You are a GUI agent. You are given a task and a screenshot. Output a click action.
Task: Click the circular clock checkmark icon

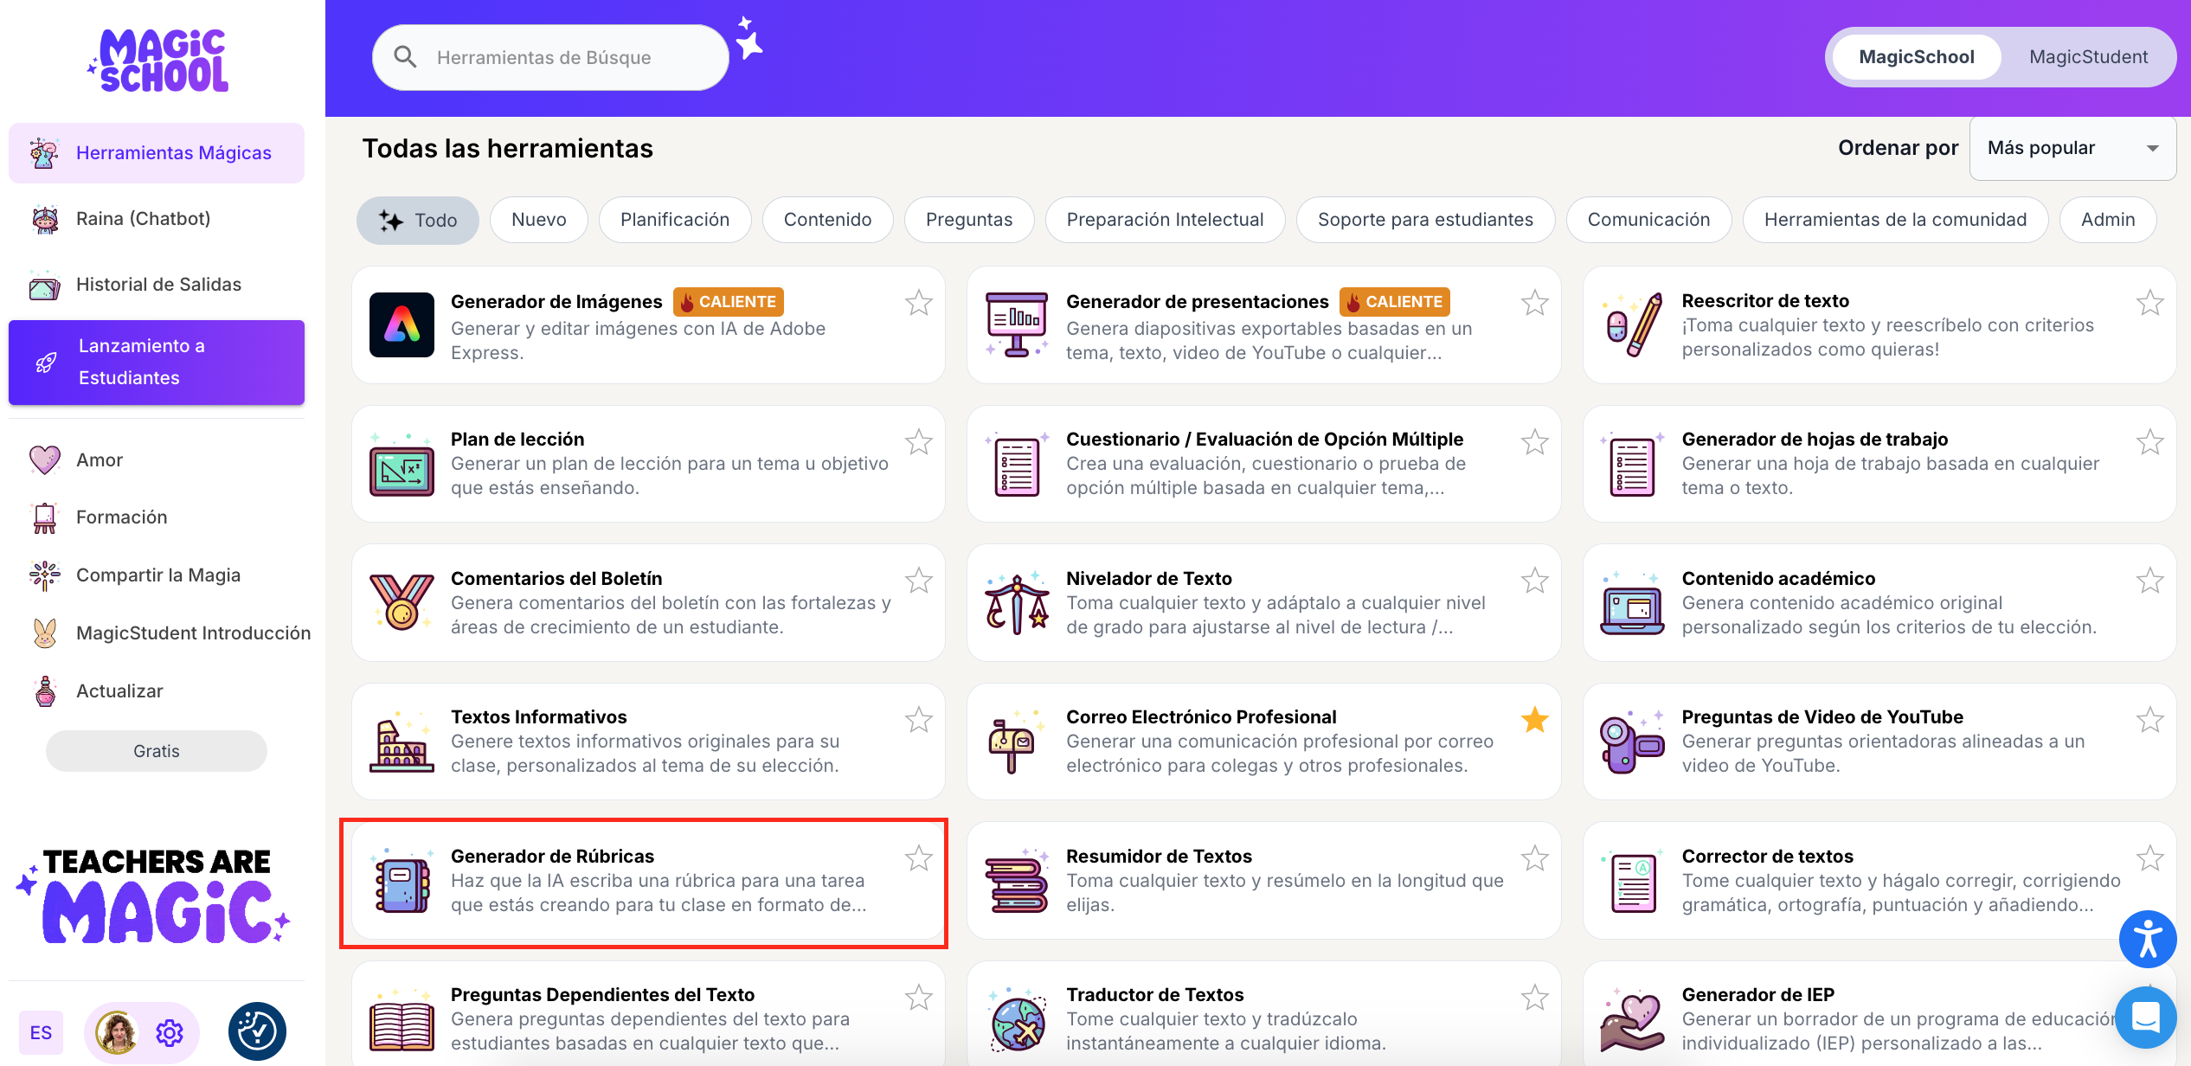[257, 1031]
